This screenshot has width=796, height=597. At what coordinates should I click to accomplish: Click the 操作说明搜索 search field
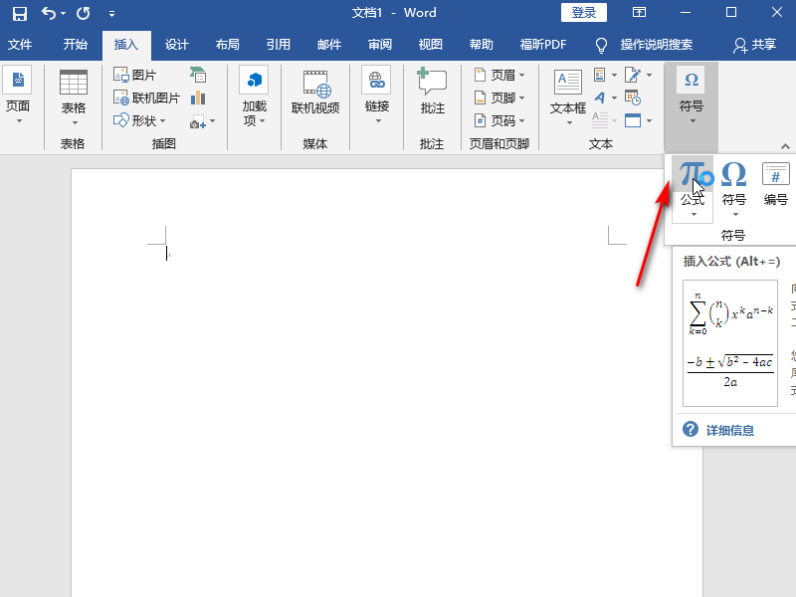pyautogui.click(x=656, y=45)
